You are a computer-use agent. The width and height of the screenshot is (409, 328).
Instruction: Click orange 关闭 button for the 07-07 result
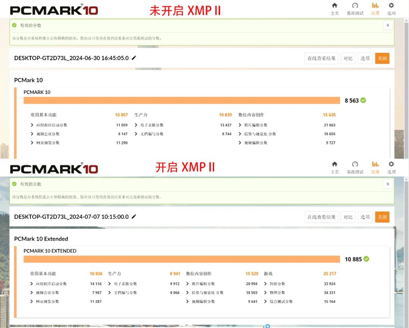[x=382, y=217]
